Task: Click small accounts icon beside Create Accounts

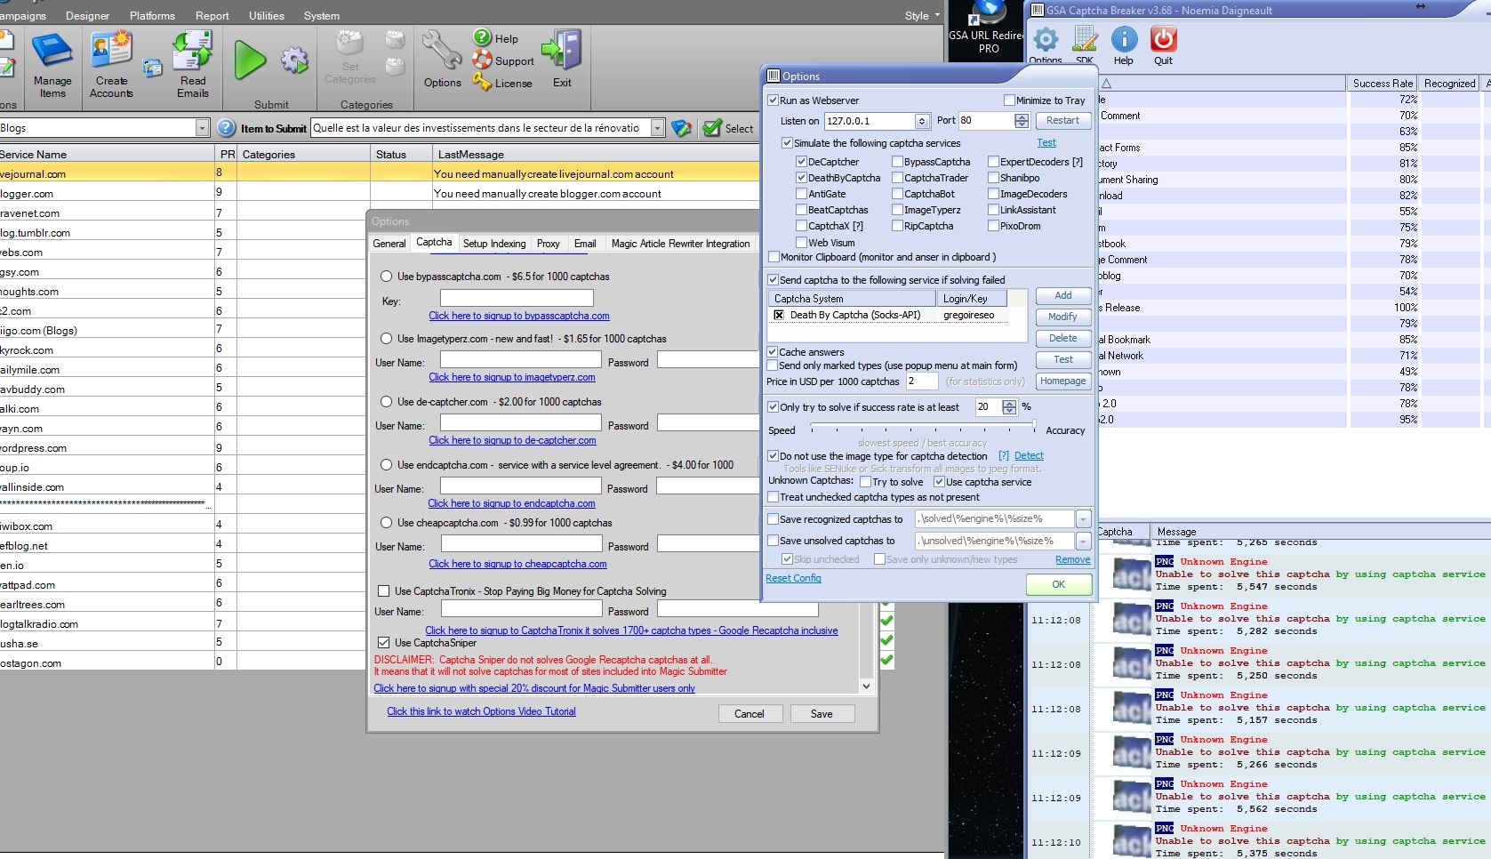Action: pyautogui.click(x=153, y=68)
